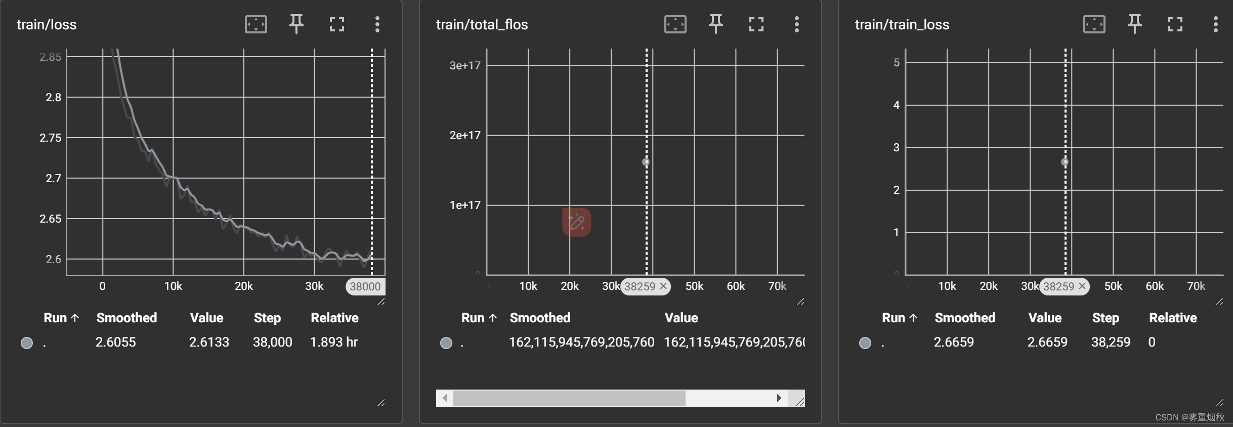The height and width of the screenshot is (427, 1233).
Task: Click Value header in train/train_loss table
Action: tap(1045, 318)
